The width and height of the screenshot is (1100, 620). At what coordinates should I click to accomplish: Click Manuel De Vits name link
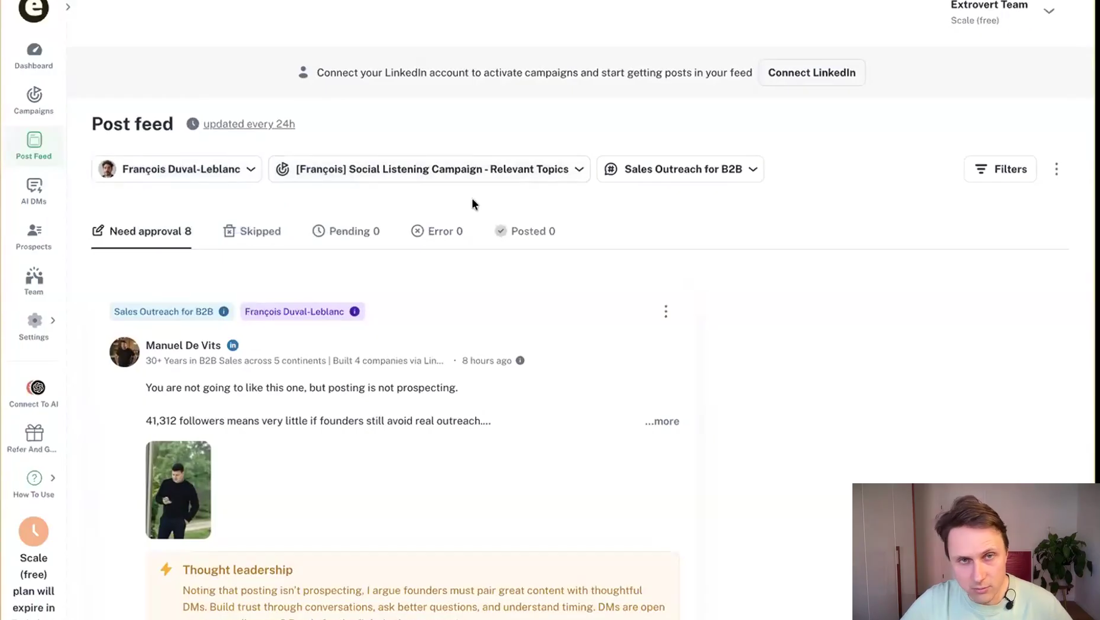click(x=183, y=345)
